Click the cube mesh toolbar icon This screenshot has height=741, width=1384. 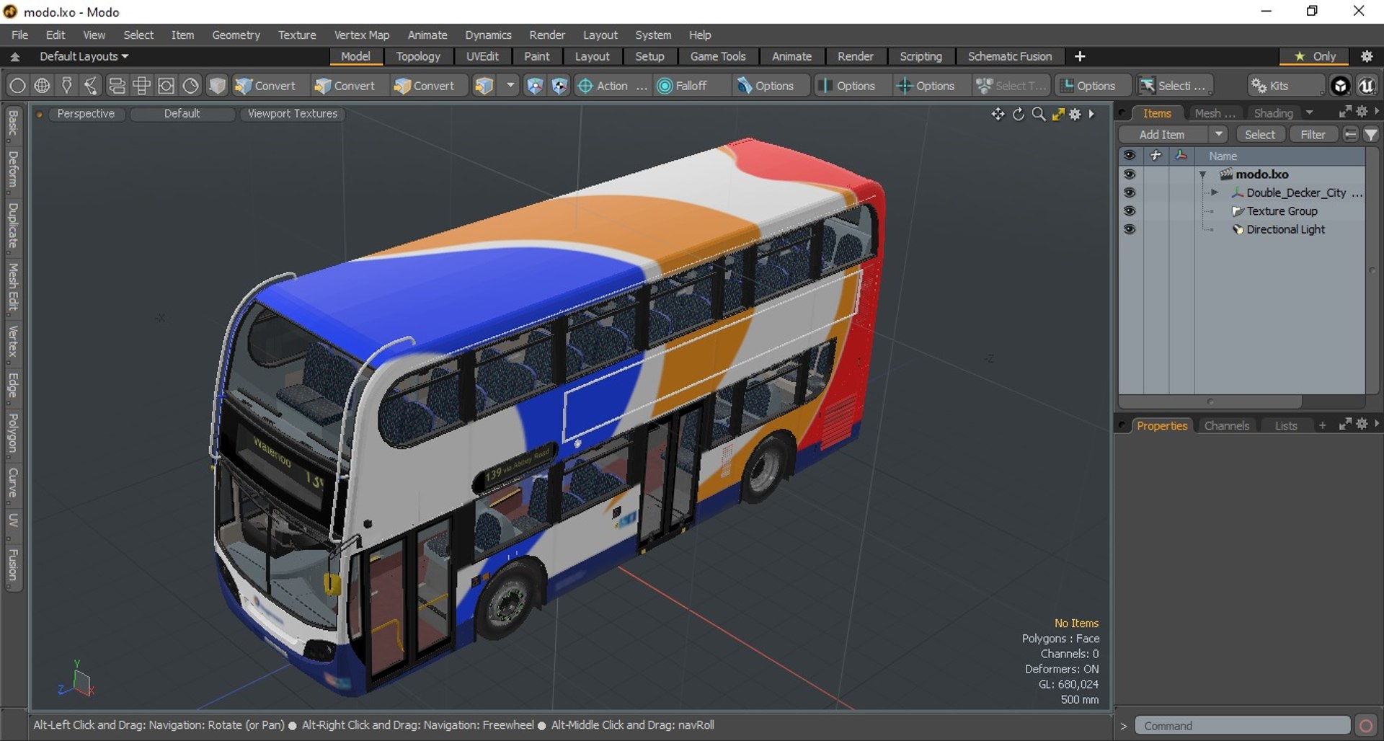click(x=217, y=86)
